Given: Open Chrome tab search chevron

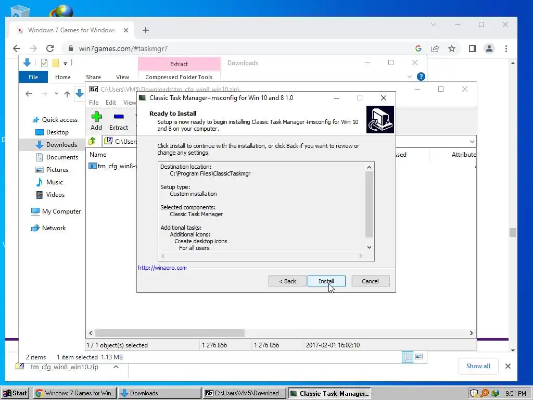Looking at the screenshot, I should coord(434,24).
